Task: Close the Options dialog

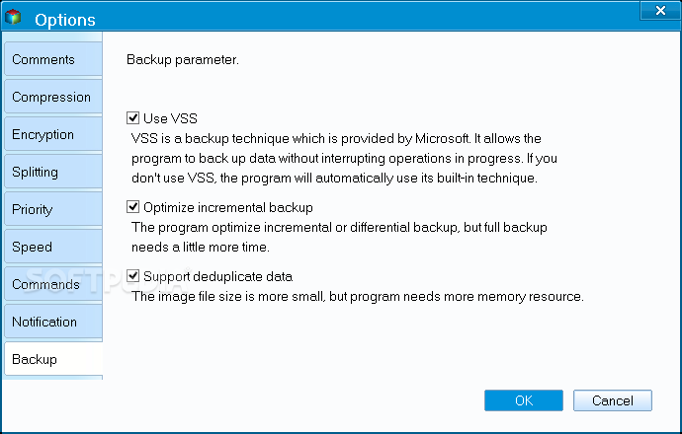Action: coord(660,11)
